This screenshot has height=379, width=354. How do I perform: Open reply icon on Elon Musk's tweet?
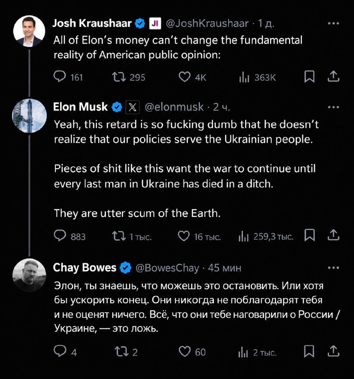click(60, 235)
